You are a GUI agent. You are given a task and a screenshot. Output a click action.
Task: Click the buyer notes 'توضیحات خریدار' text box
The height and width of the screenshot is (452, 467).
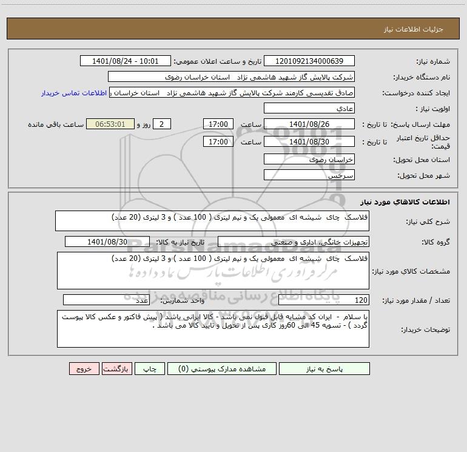213,329
